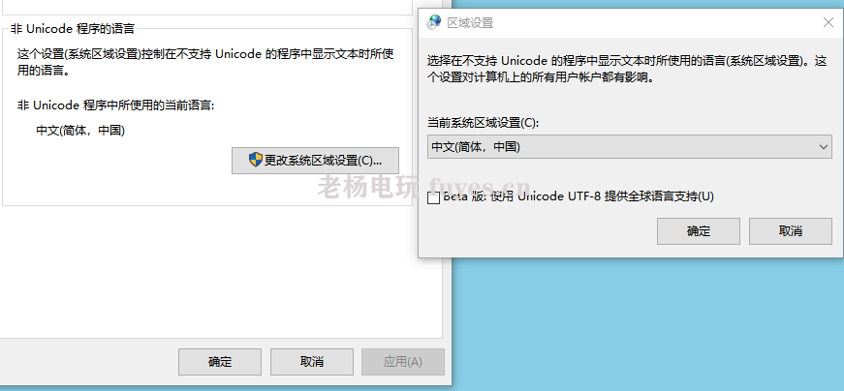Select the current language text 中文(简体，中国) in left pane
Image resolution: width=844 pixels, height=391 pixels.
(80, 131)
